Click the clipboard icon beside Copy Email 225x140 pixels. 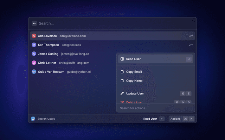click(x=122, y=72)
